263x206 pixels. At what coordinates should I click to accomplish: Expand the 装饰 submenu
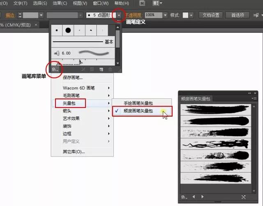point(109,126)
